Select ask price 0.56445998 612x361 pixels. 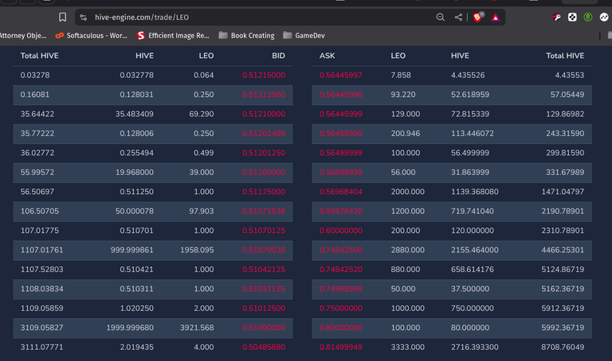click(341, 95)
